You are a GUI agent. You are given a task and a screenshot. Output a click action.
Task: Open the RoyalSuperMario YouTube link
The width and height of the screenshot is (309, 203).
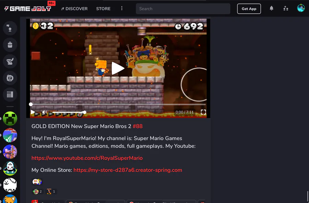click(x=87, y=158)
